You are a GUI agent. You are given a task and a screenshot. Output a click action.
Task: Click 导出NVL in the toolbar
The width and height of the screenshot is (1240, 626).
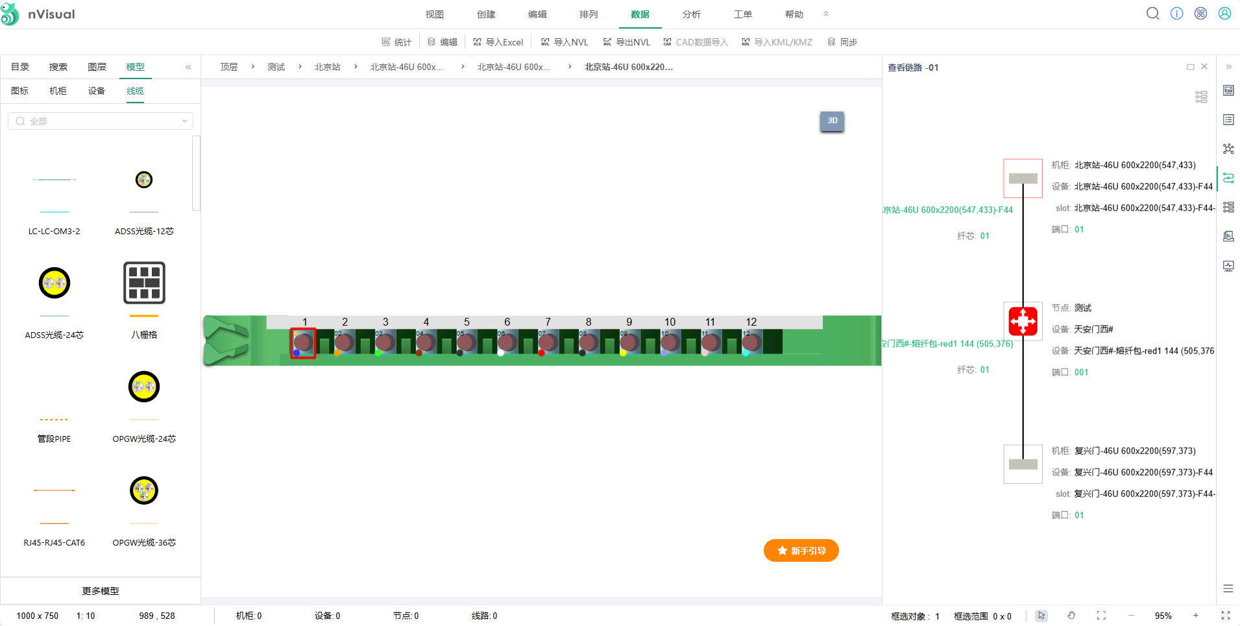626,42
